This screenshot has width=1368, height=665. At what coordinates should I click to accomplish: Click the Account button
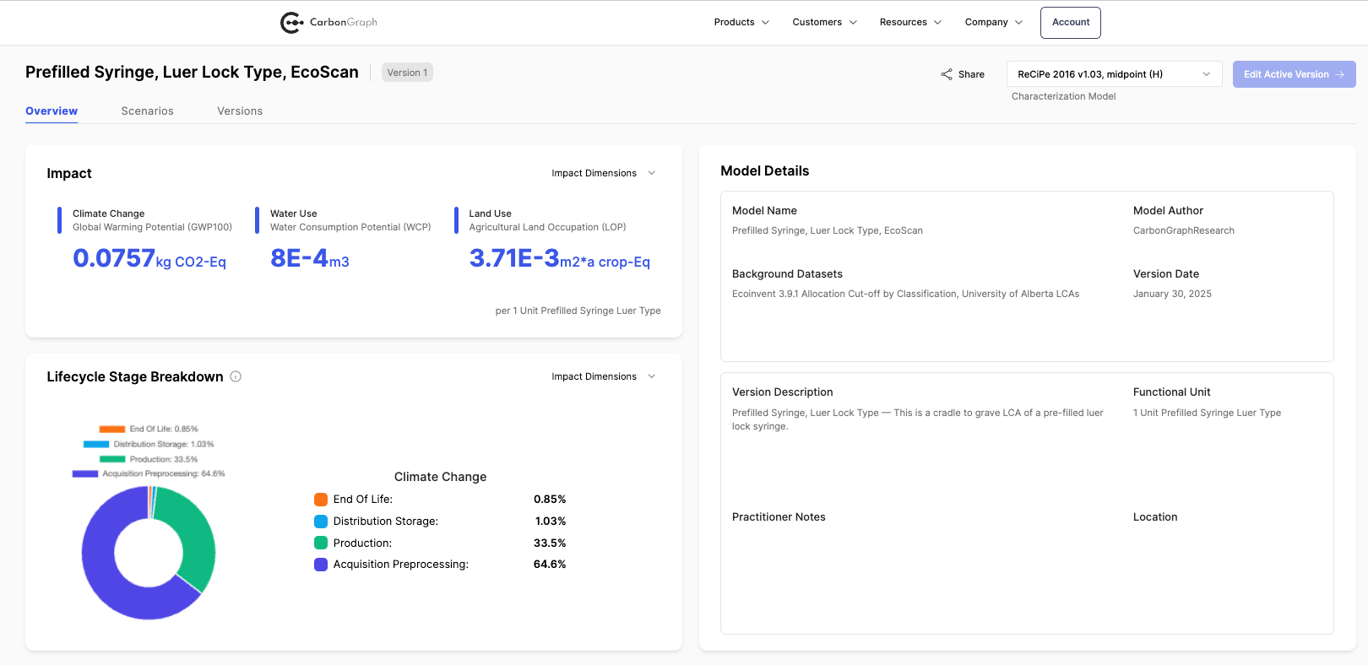coord(1071,23)
